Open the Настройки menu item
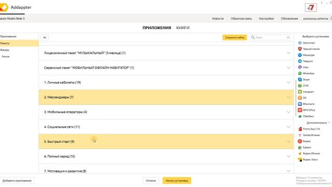This screenshot has width=332, height=187. click(266, 19)
